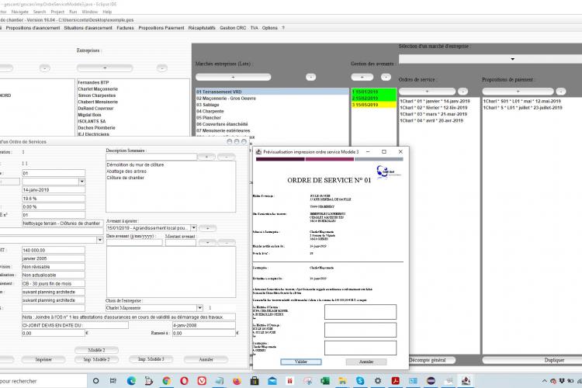The height and width of the screenshot is (388, 582).
Task: Click the Windows taskbar search box
Action: (x=43, y=381)
